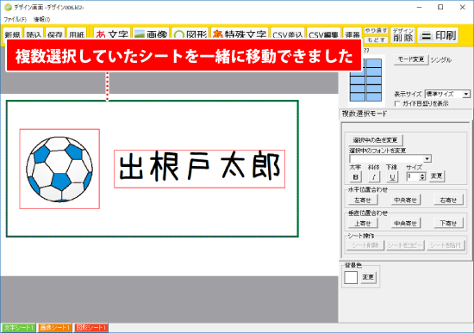
Task: Enable ガイド目盛りを表示 checkbox
Action: pos(397,103)
